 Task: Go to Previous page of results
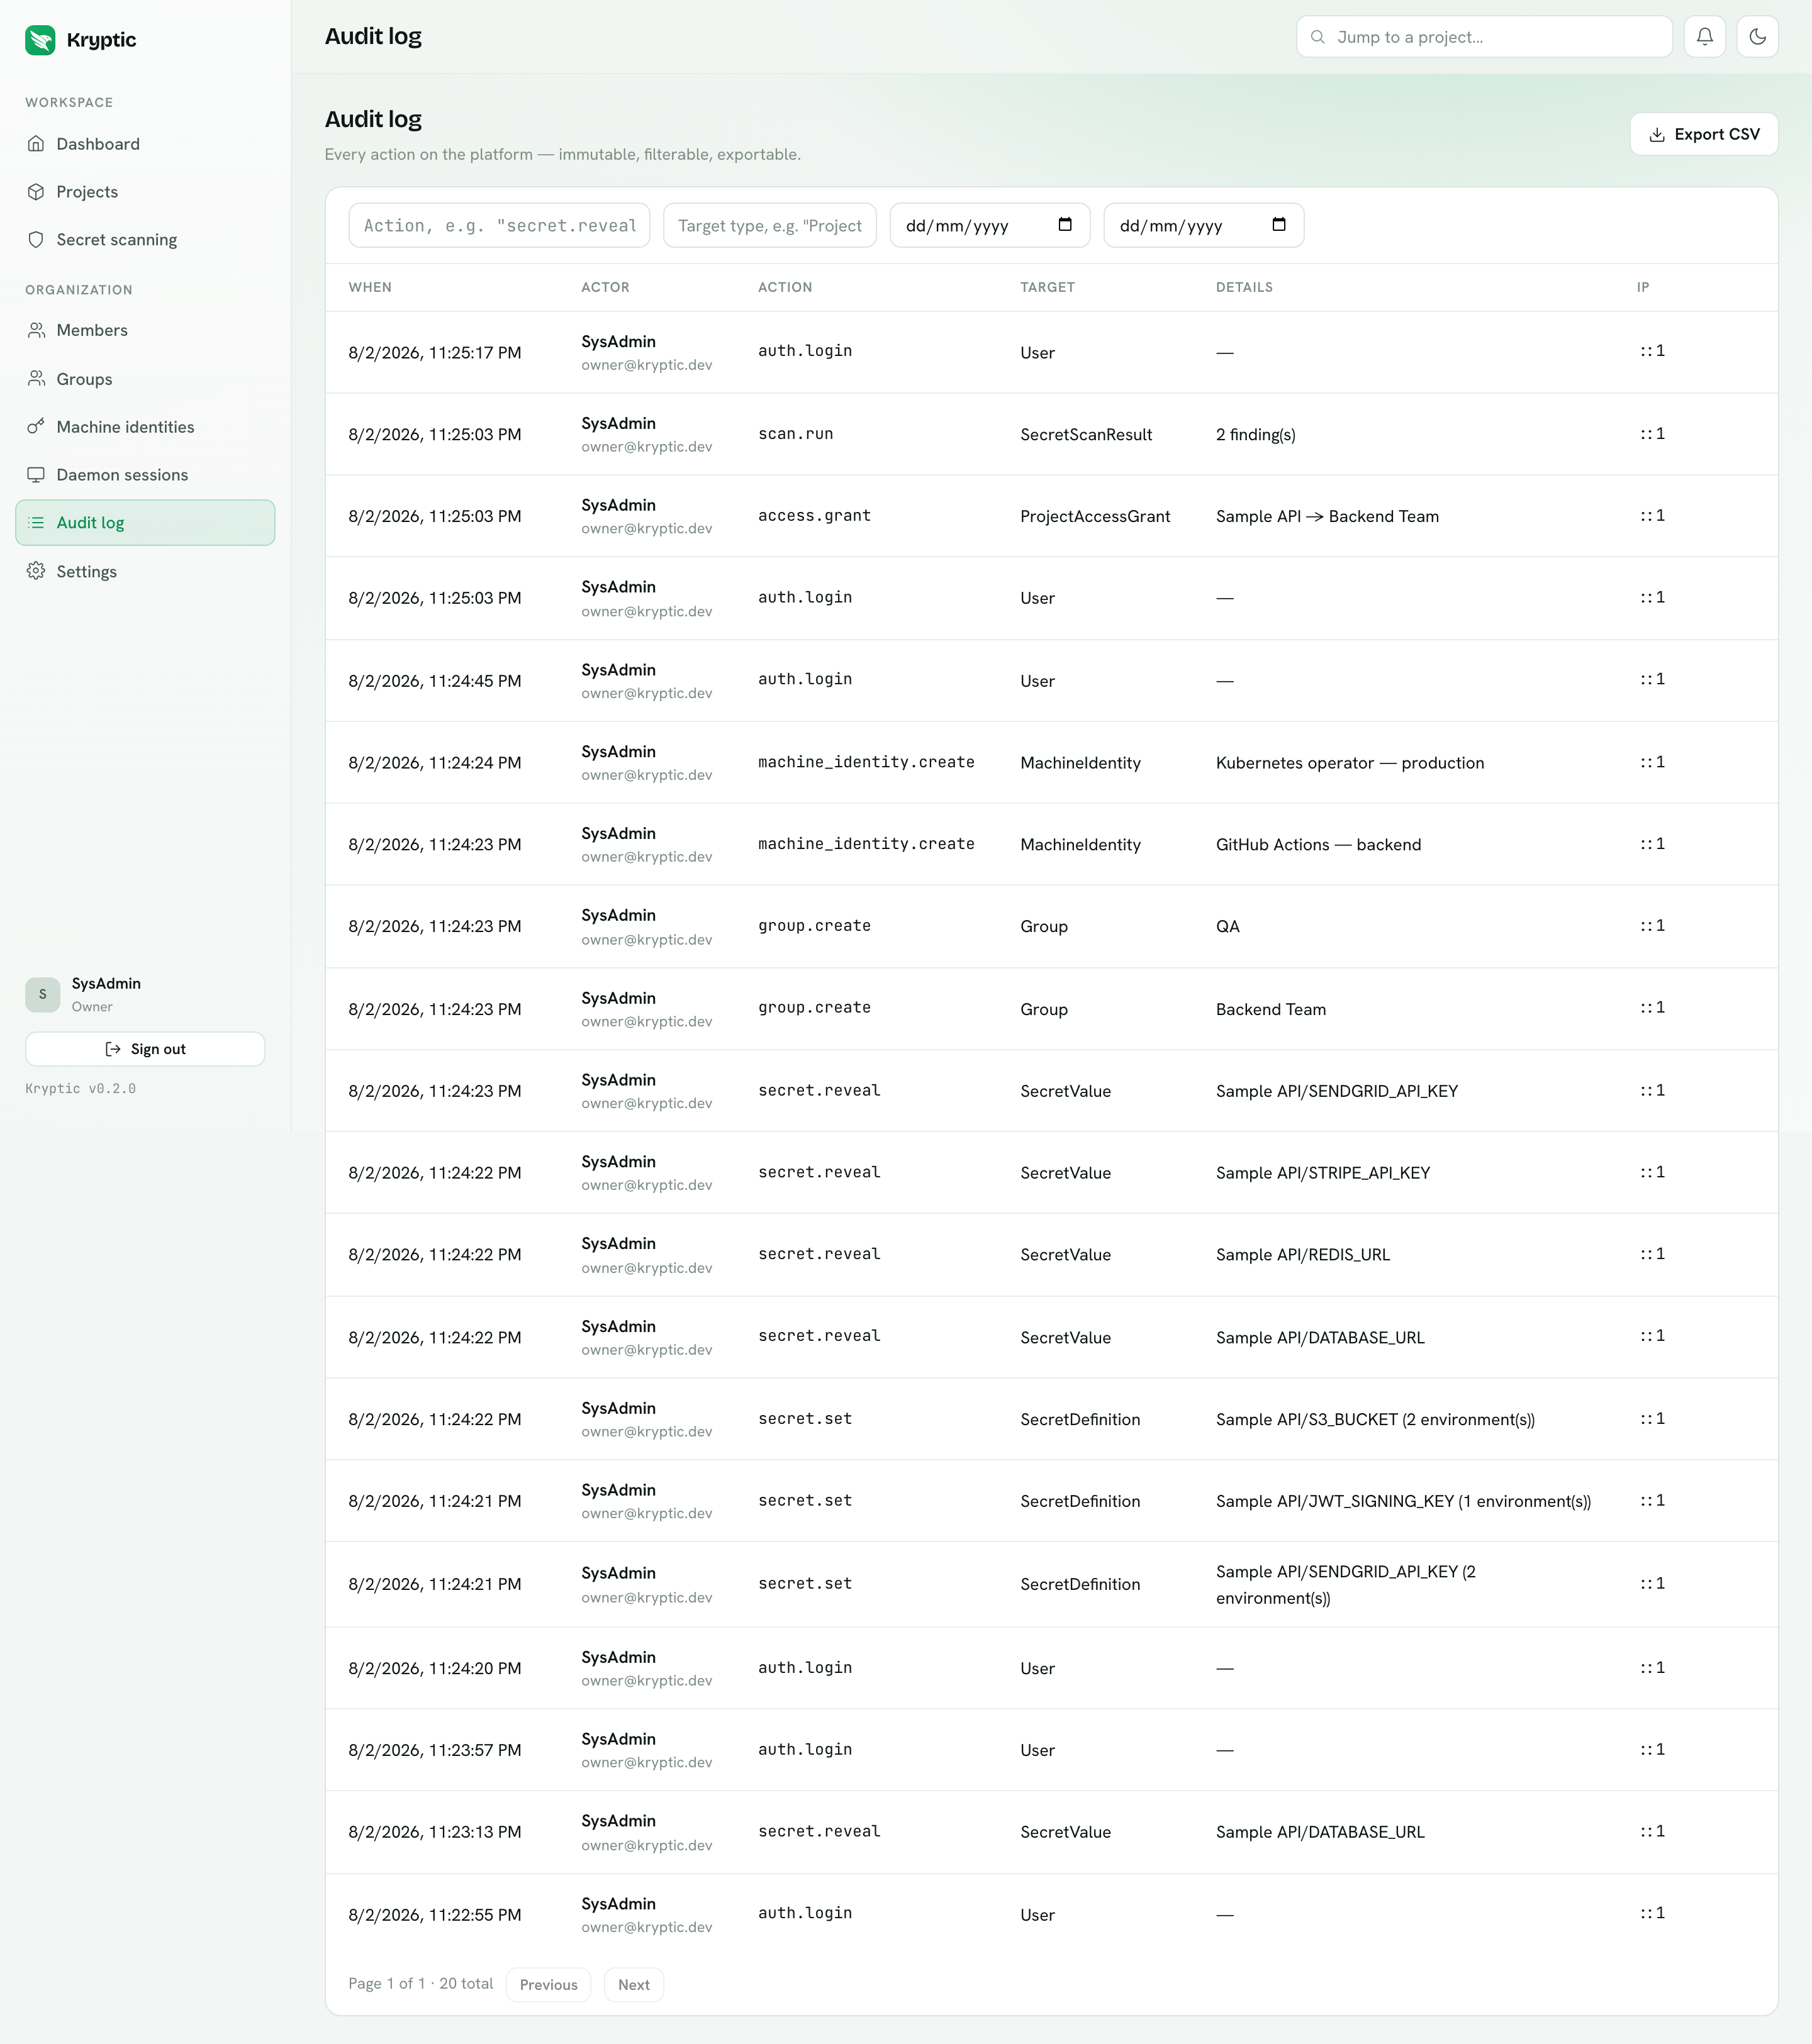(548, 1984)
